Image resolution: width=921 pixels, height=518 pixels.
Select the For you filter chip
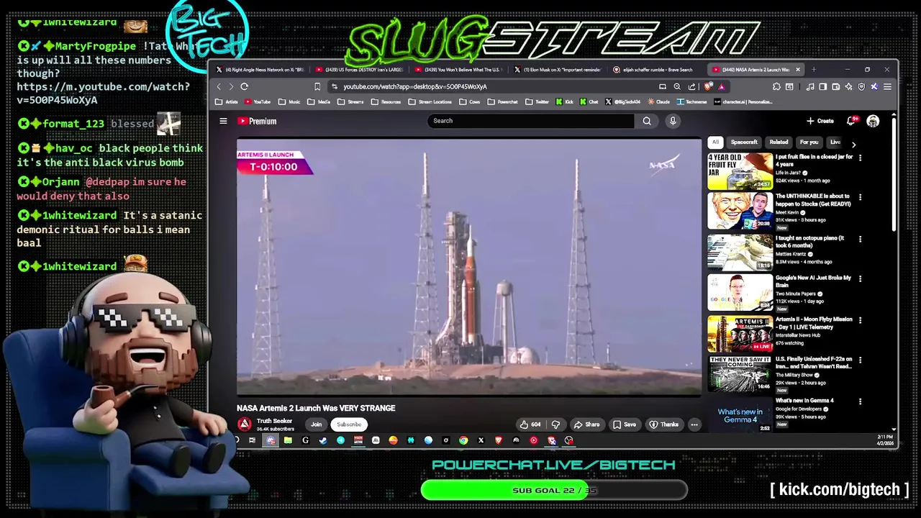[x=809, y=142]
